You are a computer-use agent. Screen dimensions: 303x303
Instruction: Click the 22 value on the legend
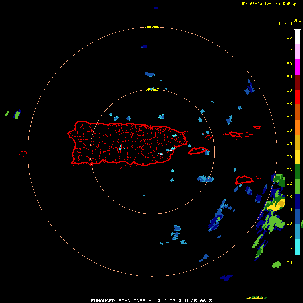pos(289,183)
